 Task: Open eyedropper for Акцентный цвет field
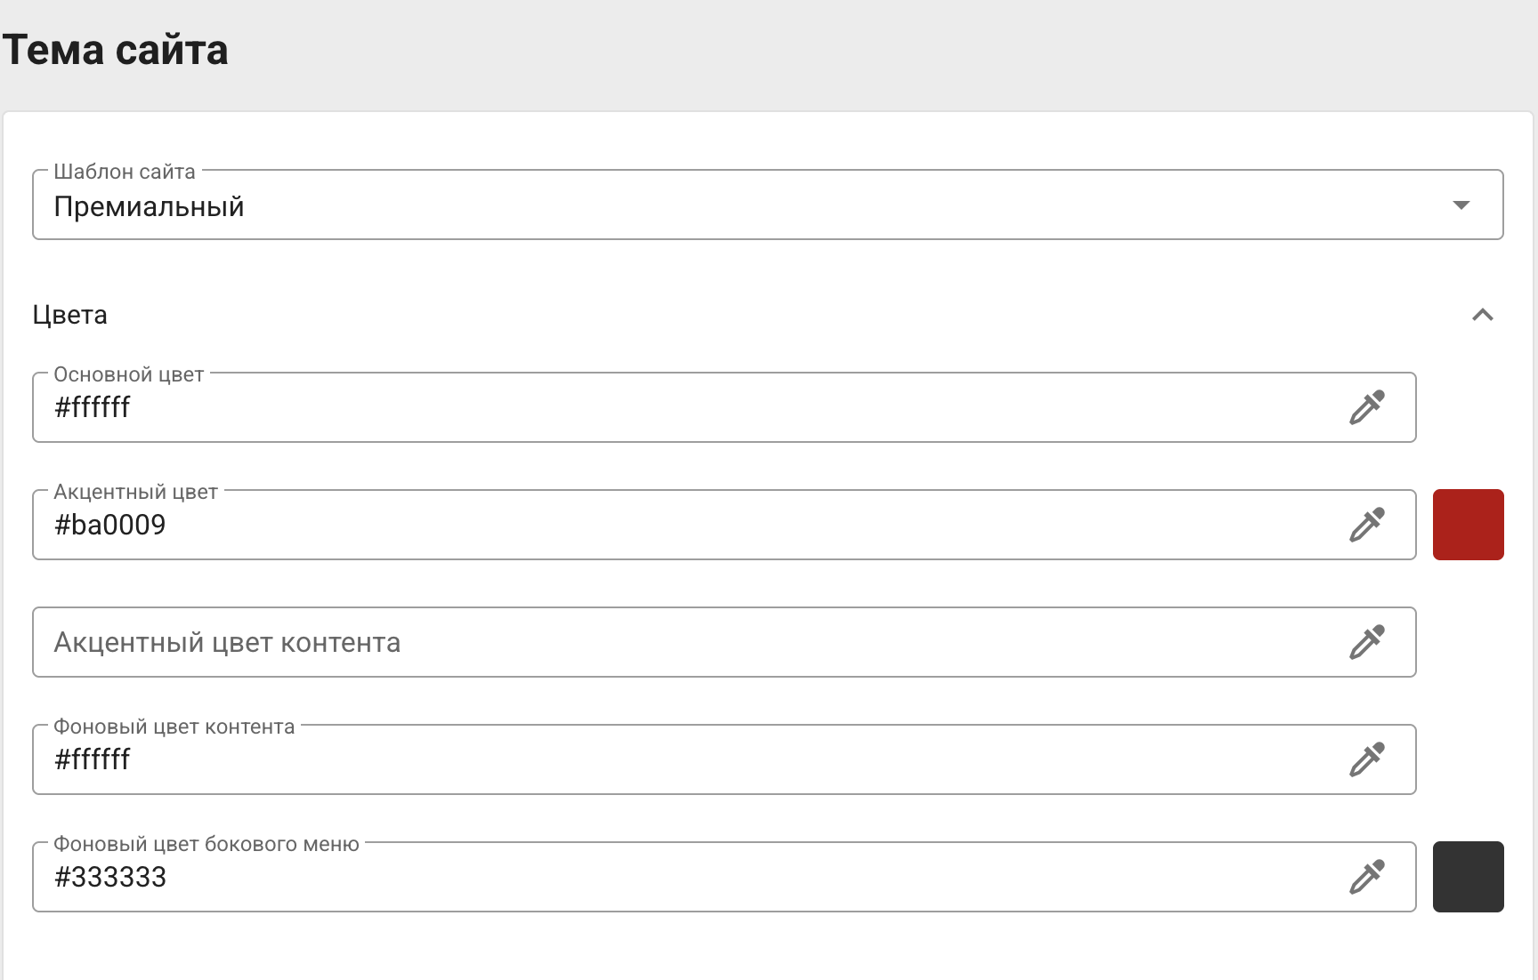pos(1367,525)
